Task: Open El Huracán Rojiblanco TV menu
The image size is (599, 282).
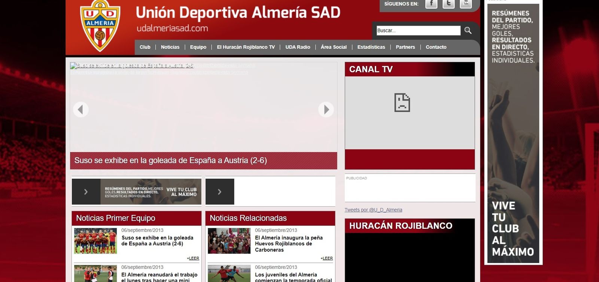Action: point(246,47)
